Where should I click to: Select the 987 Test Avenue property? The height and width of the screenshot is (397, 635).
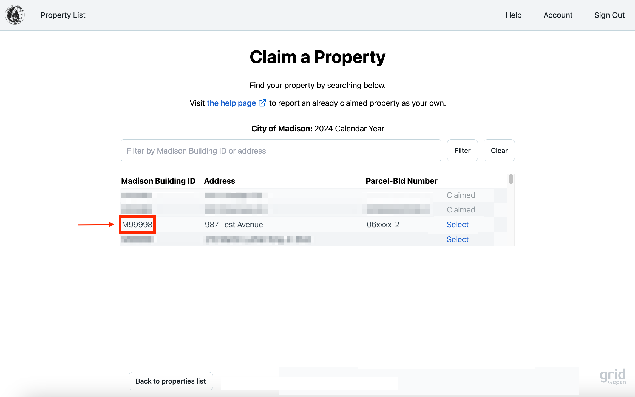pos(457,225)
